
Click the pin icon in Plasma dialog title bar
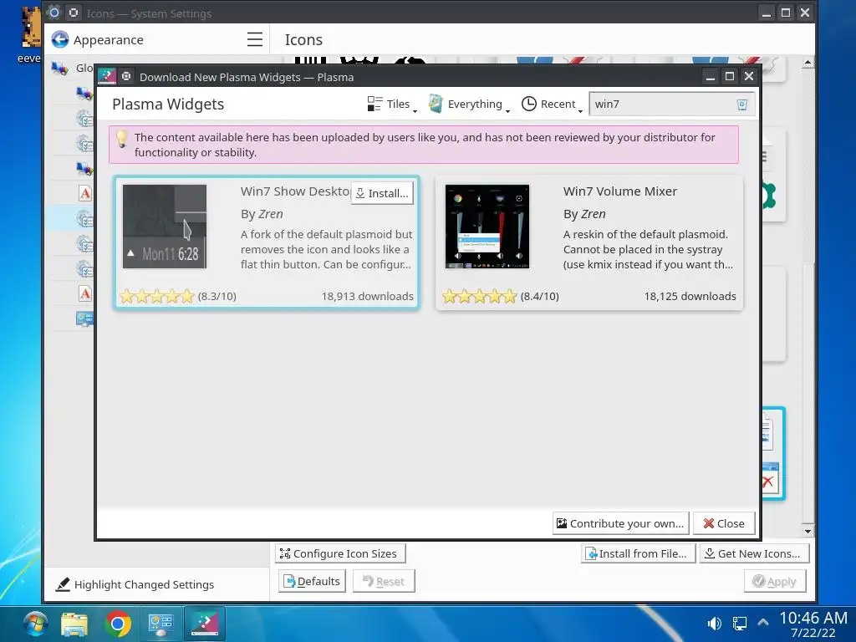(x=126, y=76)
